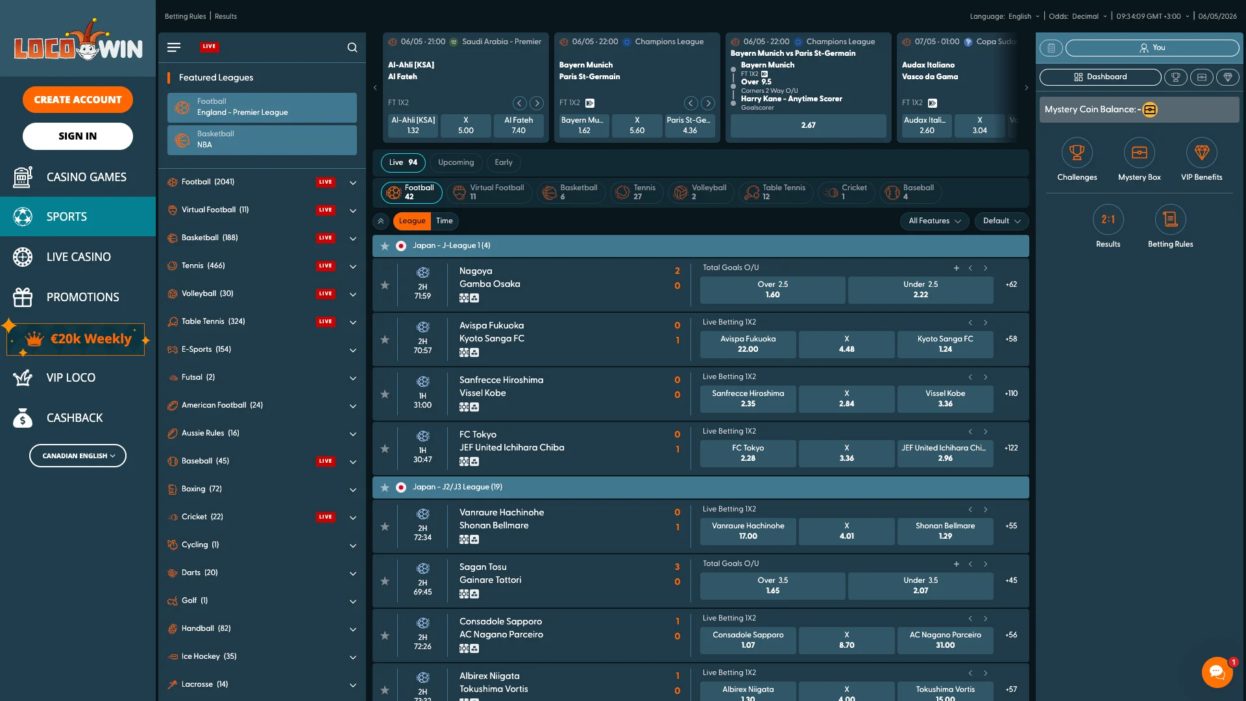Open the €20k Weekly promo banner
The width and height of the screenshot is (1246, 701).
[x=77, y=339]
